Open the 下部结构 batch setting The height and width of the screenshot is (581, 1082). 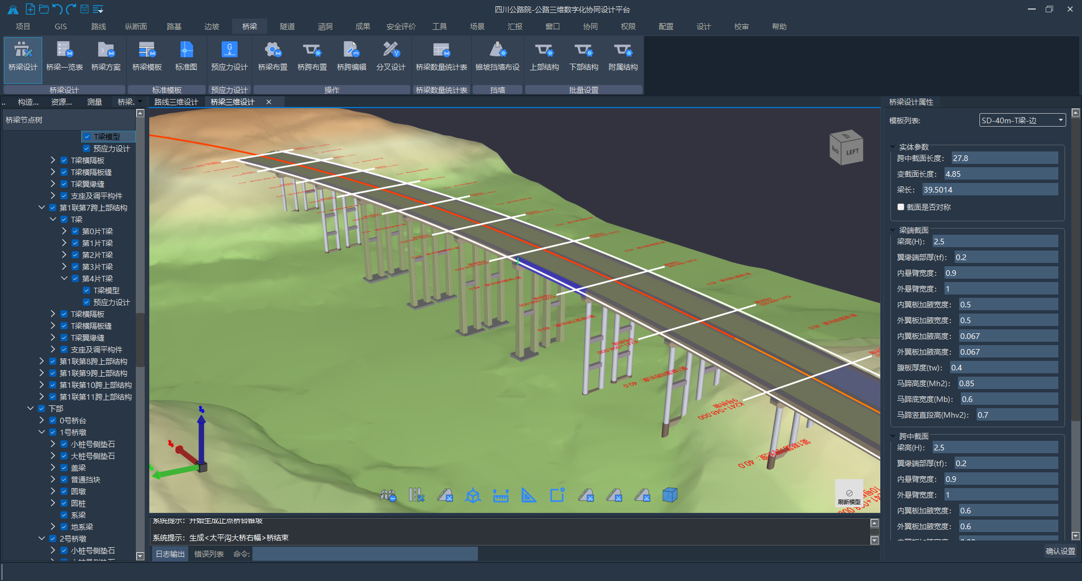583,56
